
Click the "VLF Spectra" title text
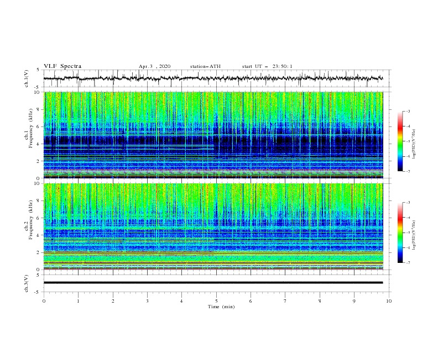pyautogui.click(x=62, y=66)
